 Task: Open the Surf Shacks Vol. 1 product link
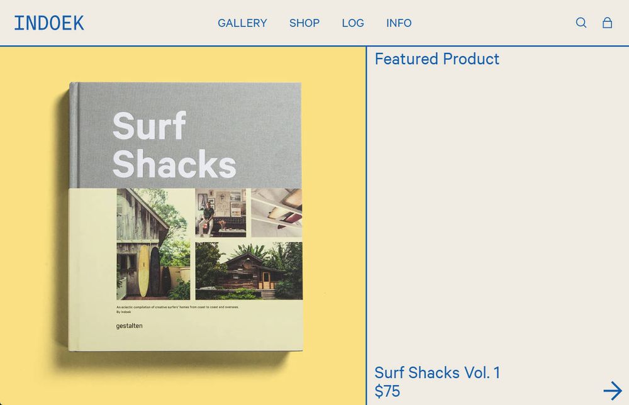437,372
